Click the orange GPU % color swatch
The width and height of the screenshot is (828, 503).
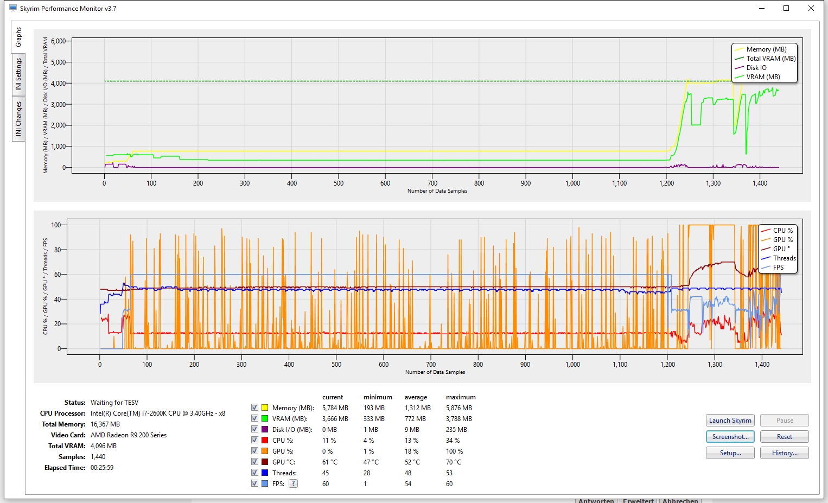point(265,451)
